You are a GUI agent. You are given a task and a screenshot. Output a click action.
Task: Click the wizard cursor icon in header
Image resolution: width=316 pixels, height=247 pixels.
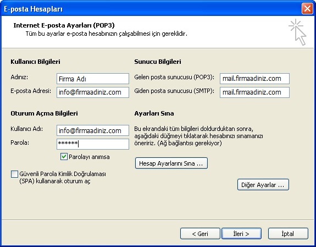pyautogui.click(x=298, y=32)
